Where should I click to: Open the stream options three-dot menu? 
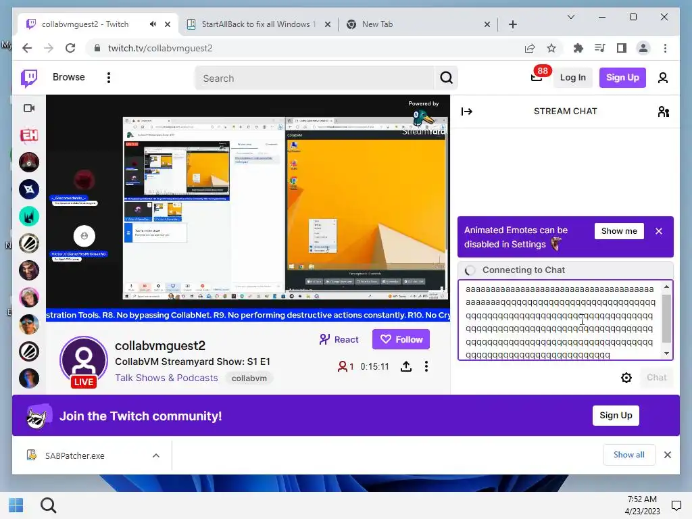(426, 366)
